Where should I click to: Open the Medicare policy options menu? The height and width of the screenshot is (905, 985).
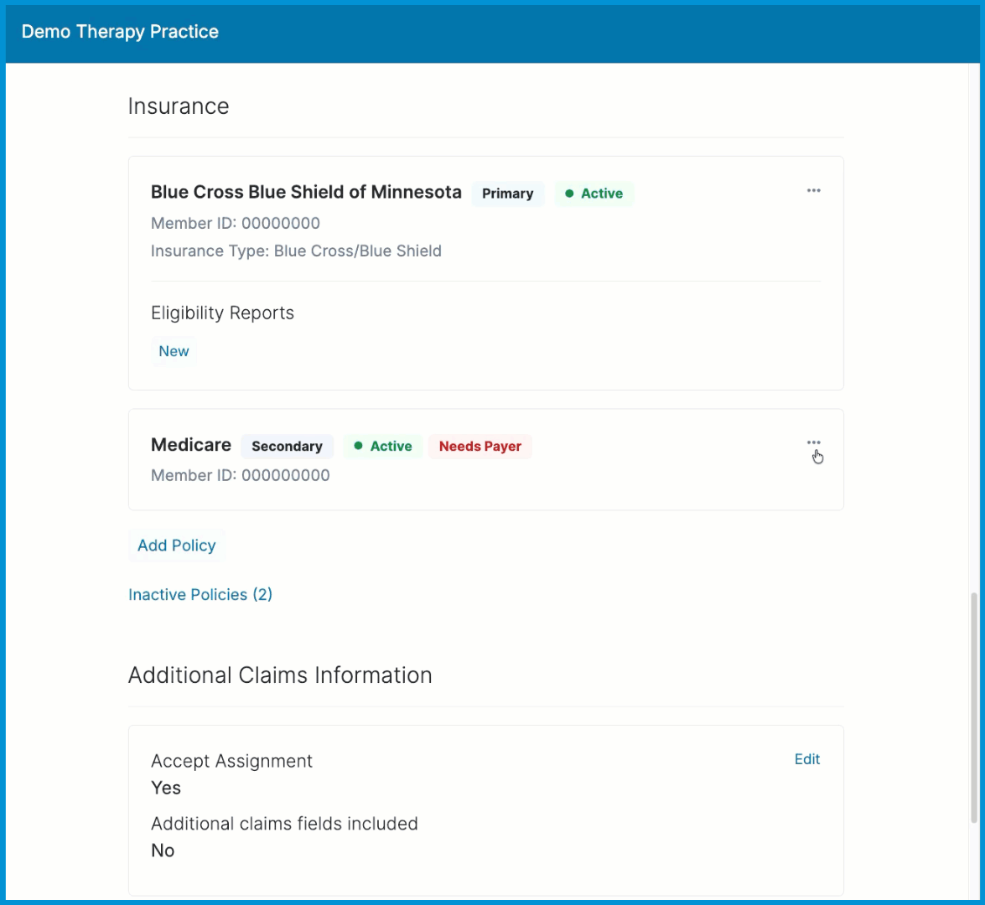point(813,442)
